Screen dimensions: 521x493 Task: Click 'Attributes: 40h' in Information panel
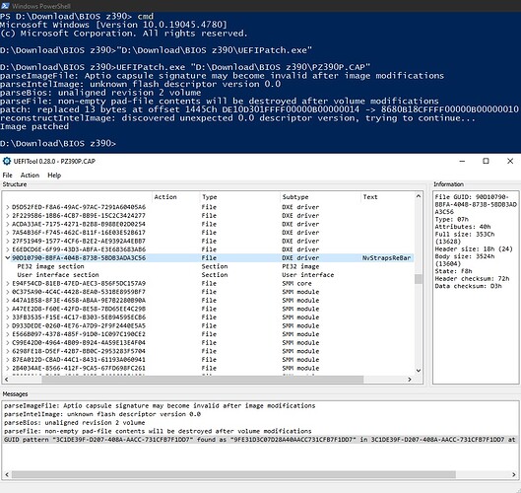[x=463, y=227]
